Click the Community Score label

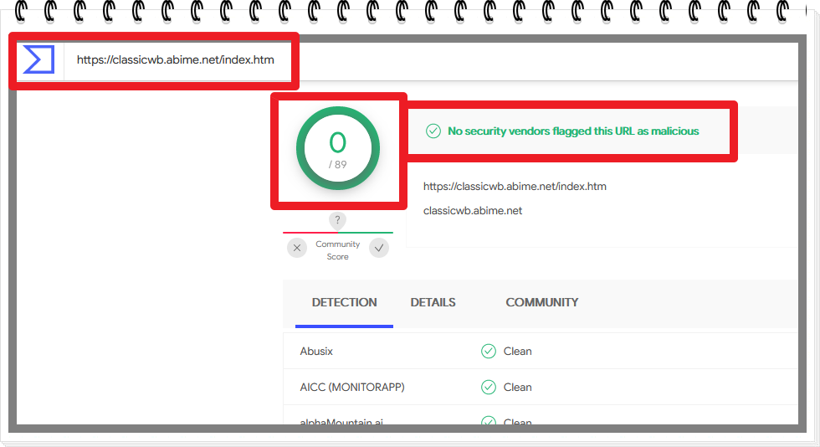coord(337,250)
